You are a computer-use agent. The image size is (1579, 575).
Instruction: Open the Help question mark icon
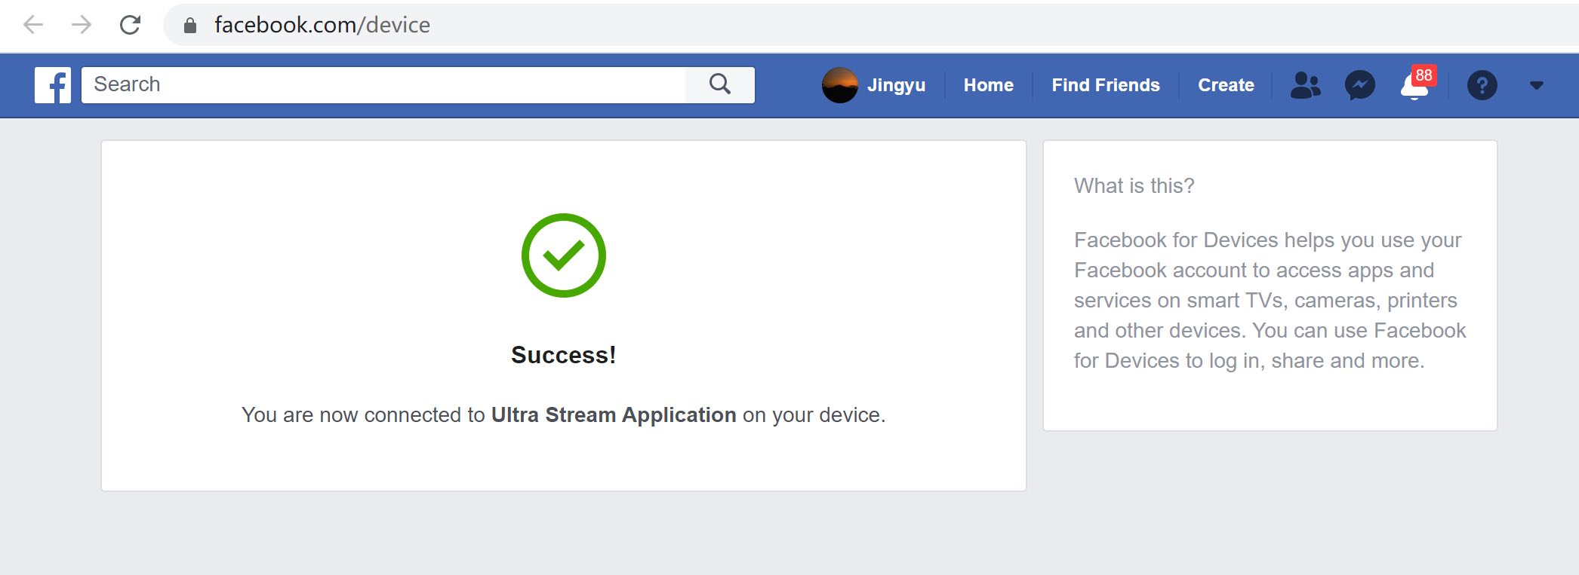[1482, 85]
